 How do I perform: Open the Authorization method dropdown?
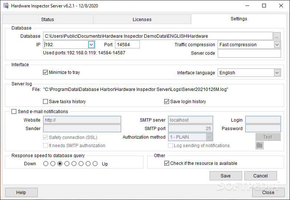pyautogui.click(x=209, y=137)
